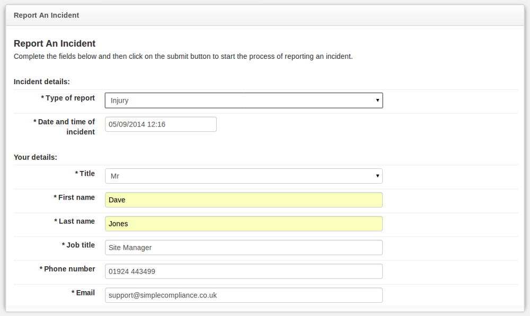This screenshot has height=316, width=530.
Task: Click the arrow on the Title select
Action: pos(377,176)
